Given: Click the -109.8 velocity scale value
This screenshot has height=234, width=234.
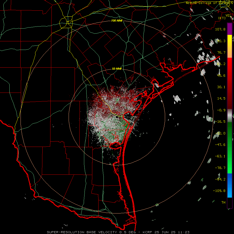Looking at the screenshot, I should click(x=219, y=191).
